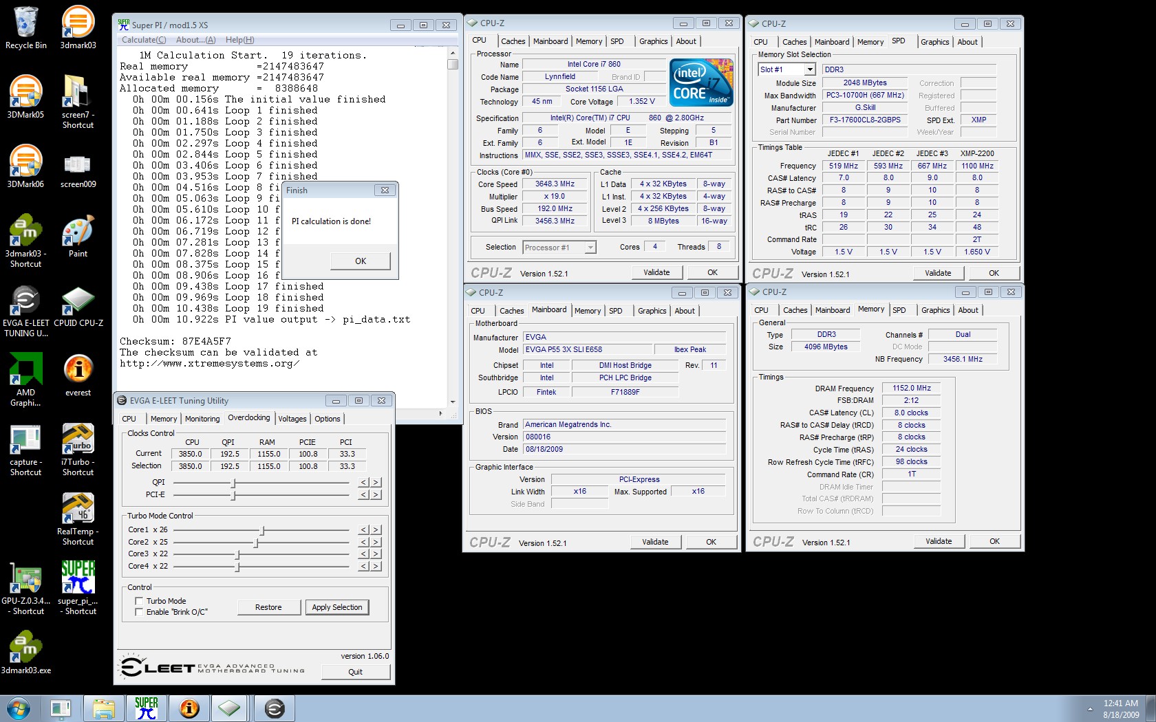
Task: Open the 3dmark03.exe desktop icon
Action: pos(25,652)
